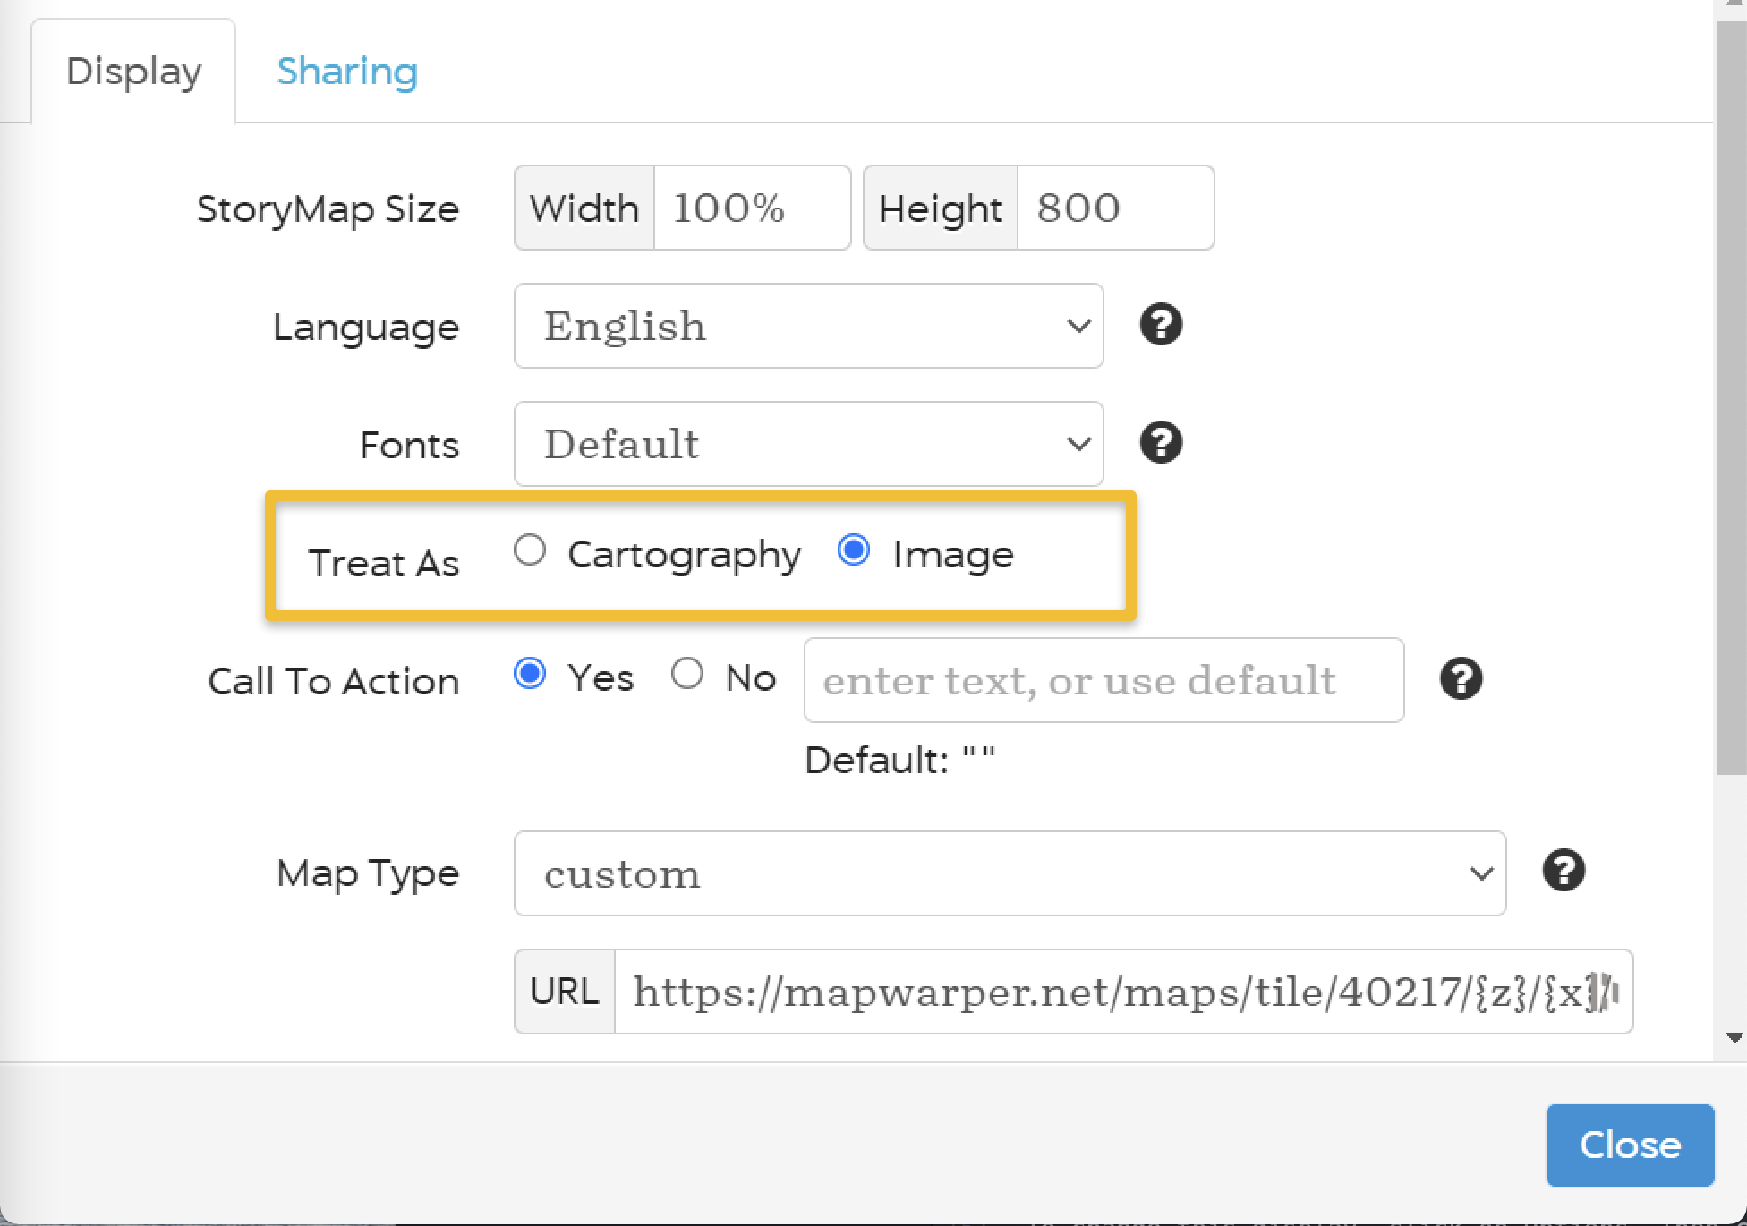This screenshot has width=1747, height=1226.
Task: Click the Fonts help question mark
Action: 1161,442
